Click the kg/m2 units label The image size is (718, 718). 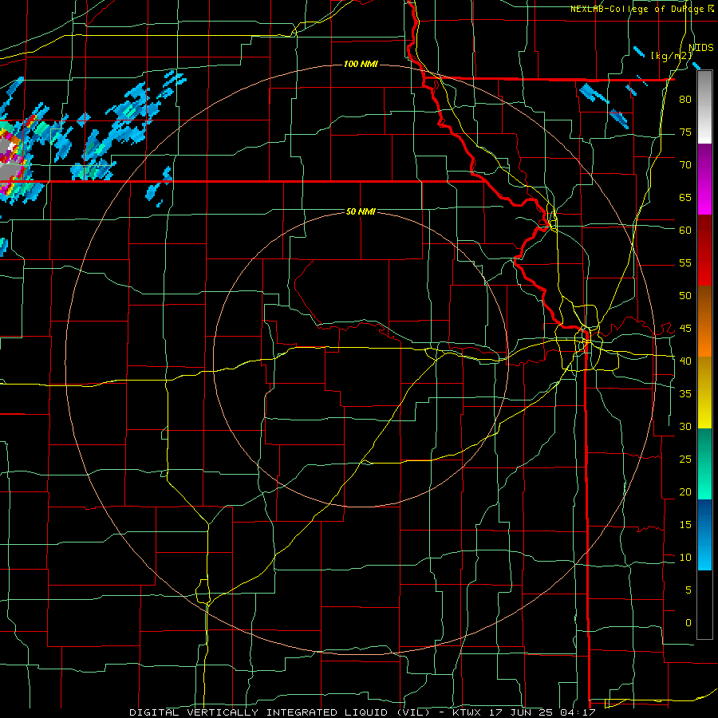(x=672, y=56)
